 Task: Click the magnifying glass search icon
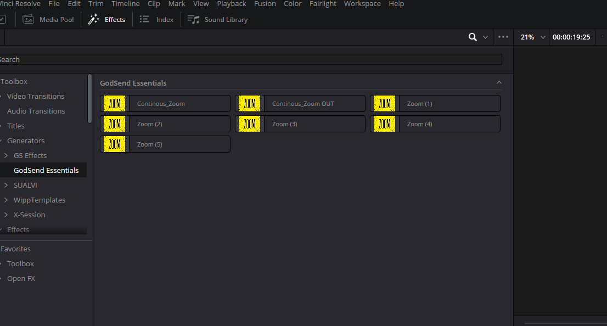pos(473,37)
